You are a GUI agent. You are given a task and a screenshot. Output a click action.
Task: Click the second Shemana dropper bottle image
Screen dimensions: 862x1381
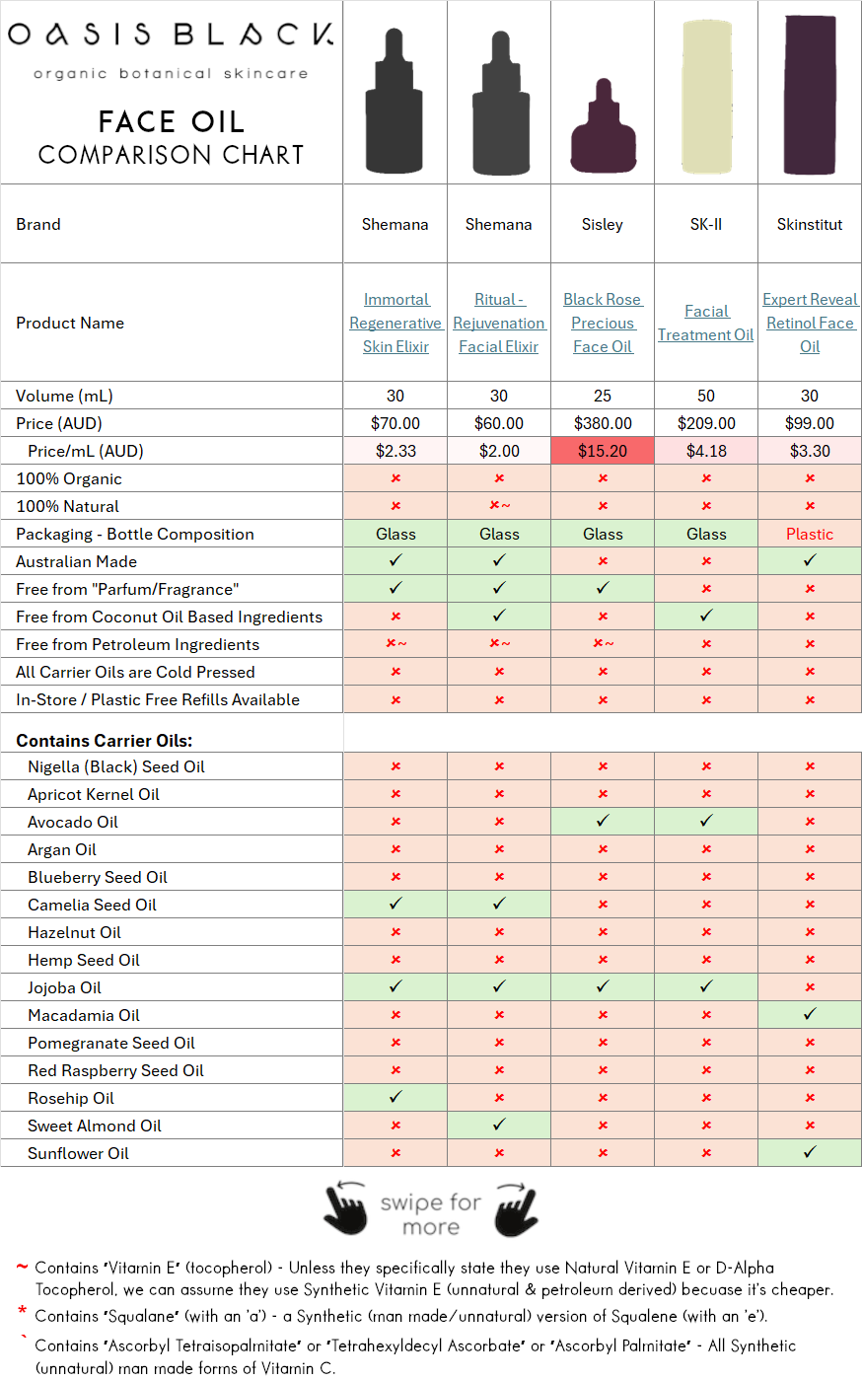click(501, 101)
